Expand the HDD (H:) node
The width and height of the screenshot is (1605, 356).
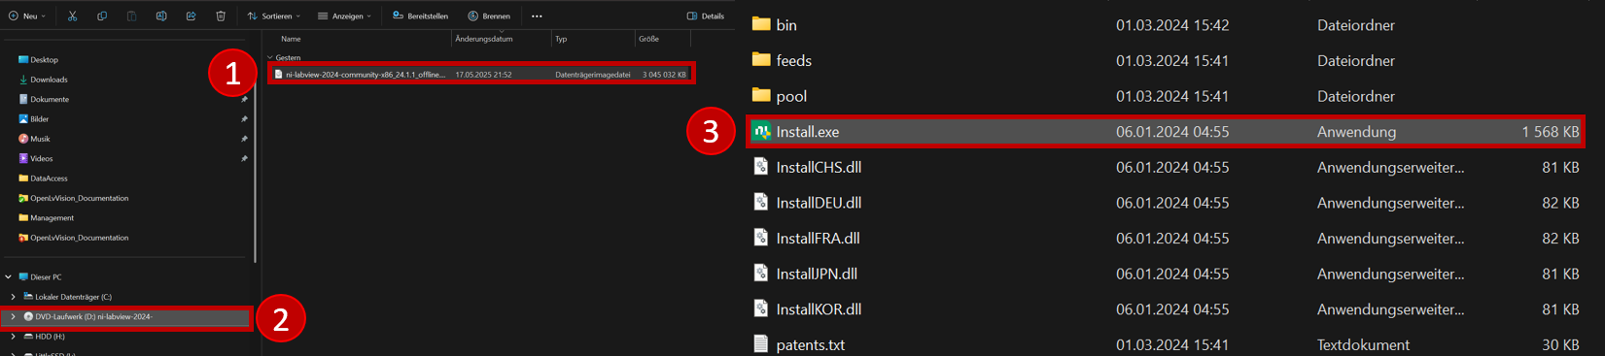pyautogui.click(x=13, y=337)
